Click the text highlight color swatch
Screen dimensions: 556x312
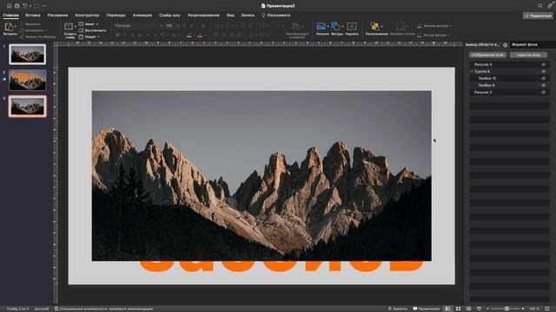tap(189, 35)
